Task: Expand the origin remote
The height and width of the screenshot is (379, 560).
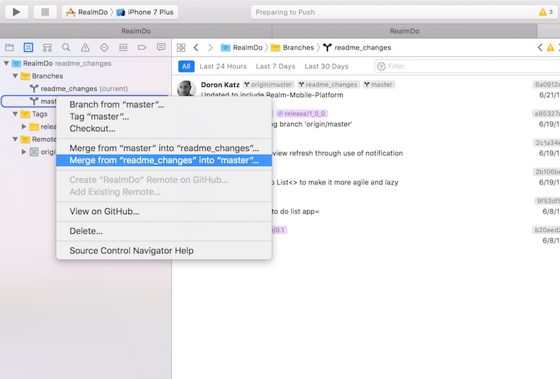Action: click(24, 152)
